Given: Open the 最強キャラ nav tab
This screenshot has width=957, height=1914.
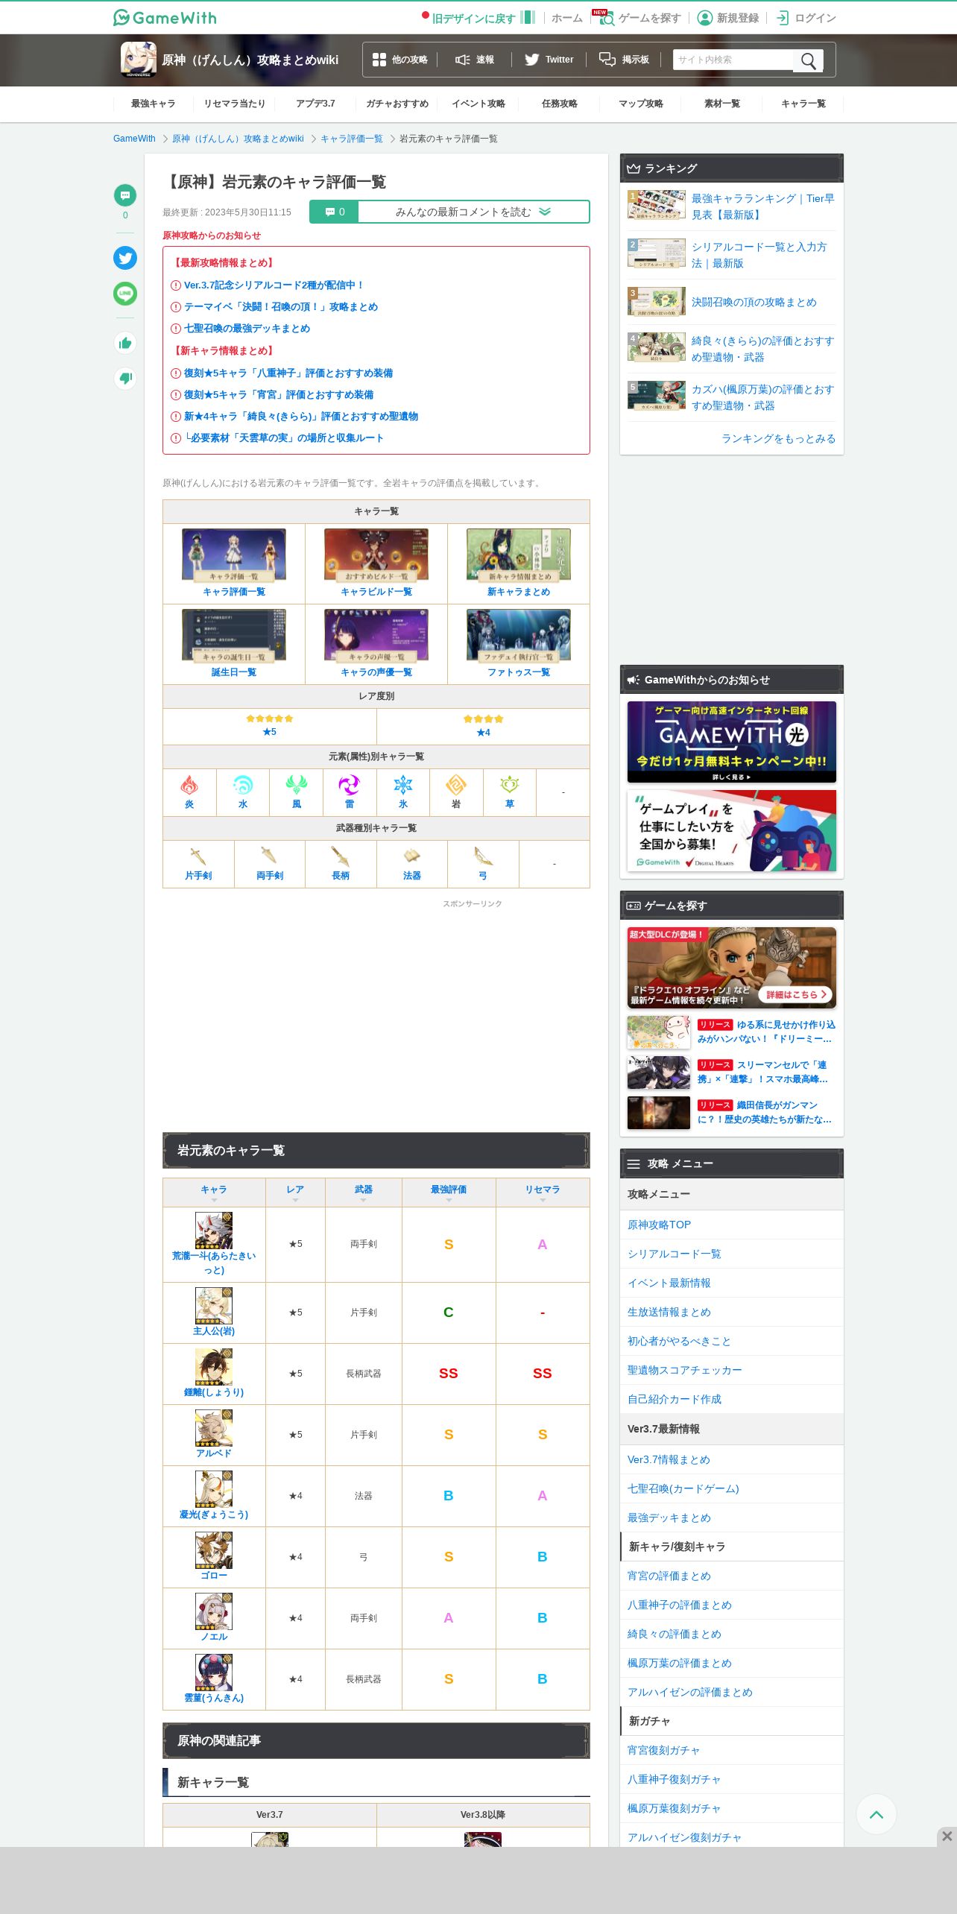Looking at the screenshot, I should 154,104.
